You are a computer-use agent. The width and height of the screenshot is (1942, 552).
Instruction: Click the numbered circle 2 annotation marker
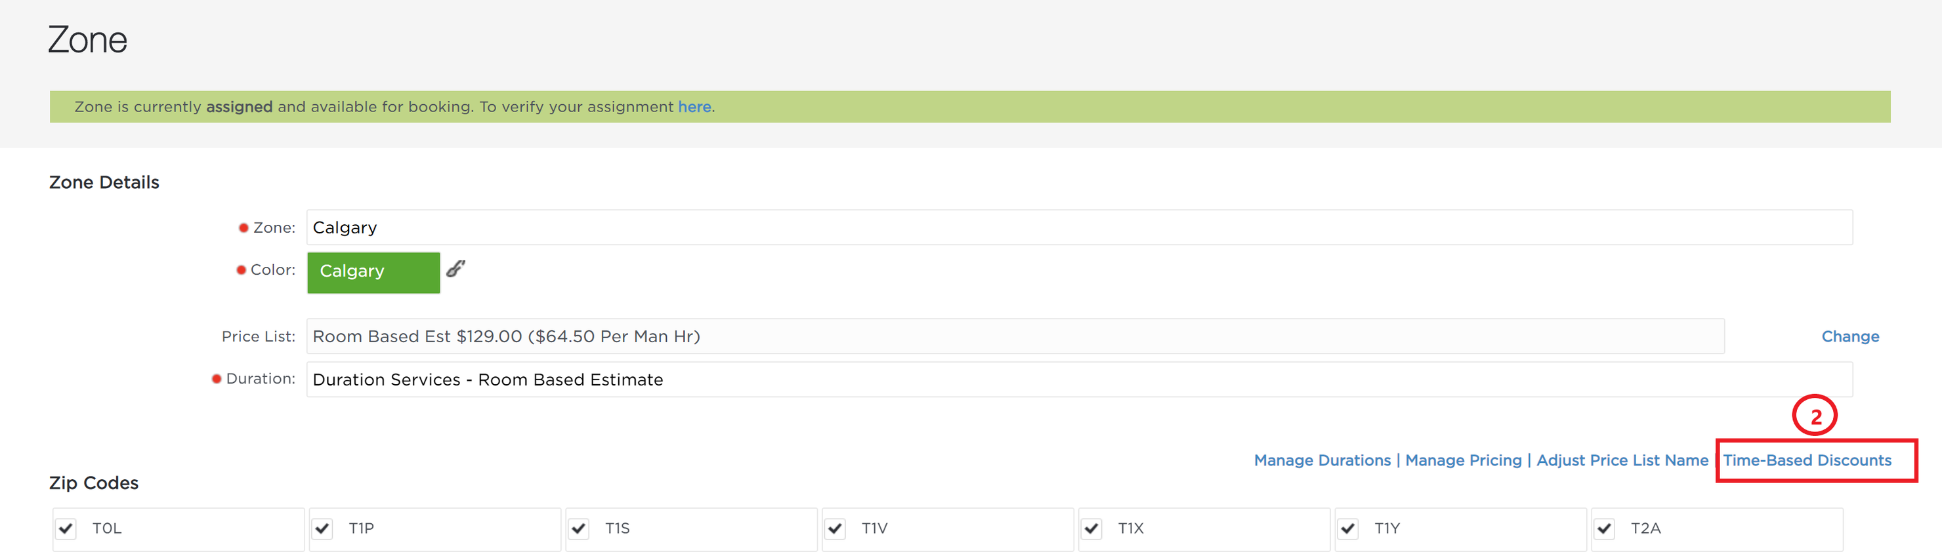(x=1814, y=415)
